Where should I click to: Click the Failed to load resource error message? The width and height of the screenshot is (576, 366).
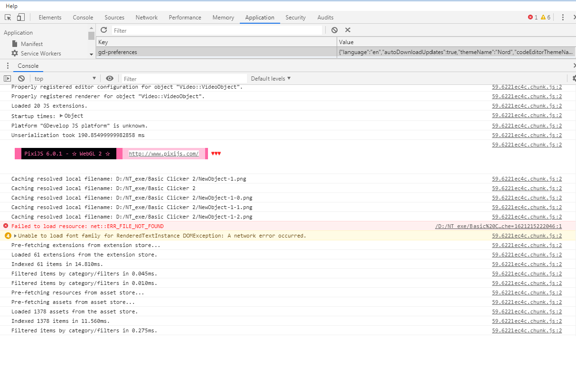[x=87, y=226]
